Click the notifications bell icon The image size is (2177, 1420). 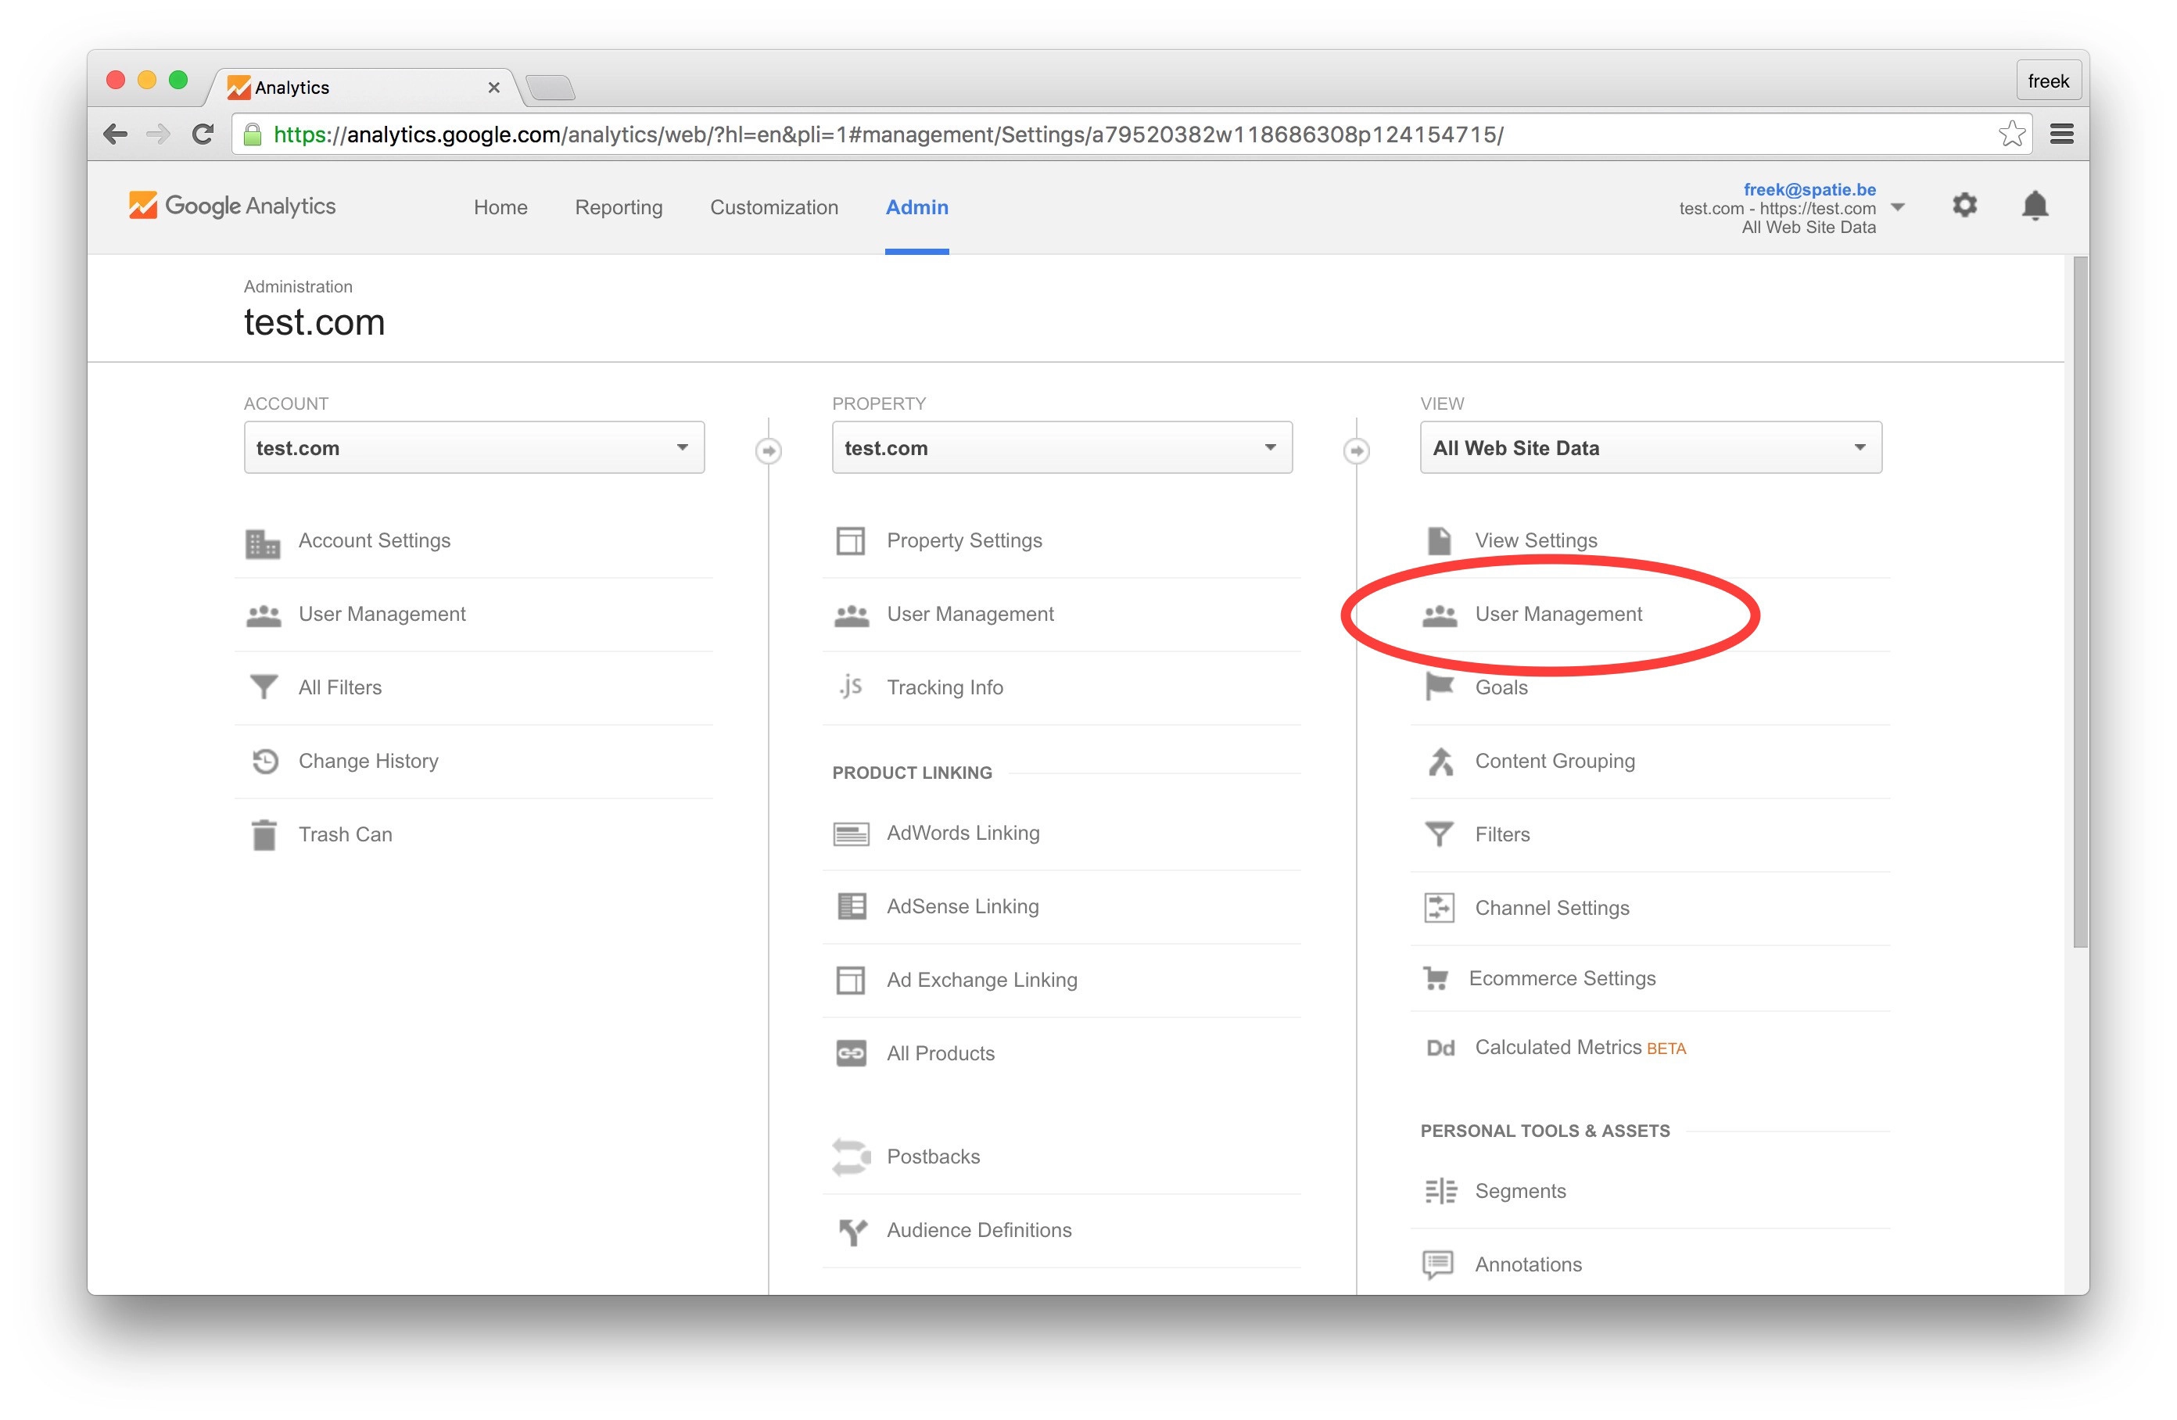tap(2035, 206)
